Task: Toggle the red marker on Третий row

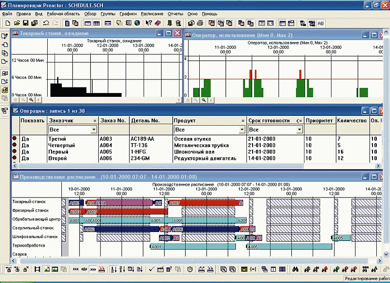Action: tap(15, 139)
